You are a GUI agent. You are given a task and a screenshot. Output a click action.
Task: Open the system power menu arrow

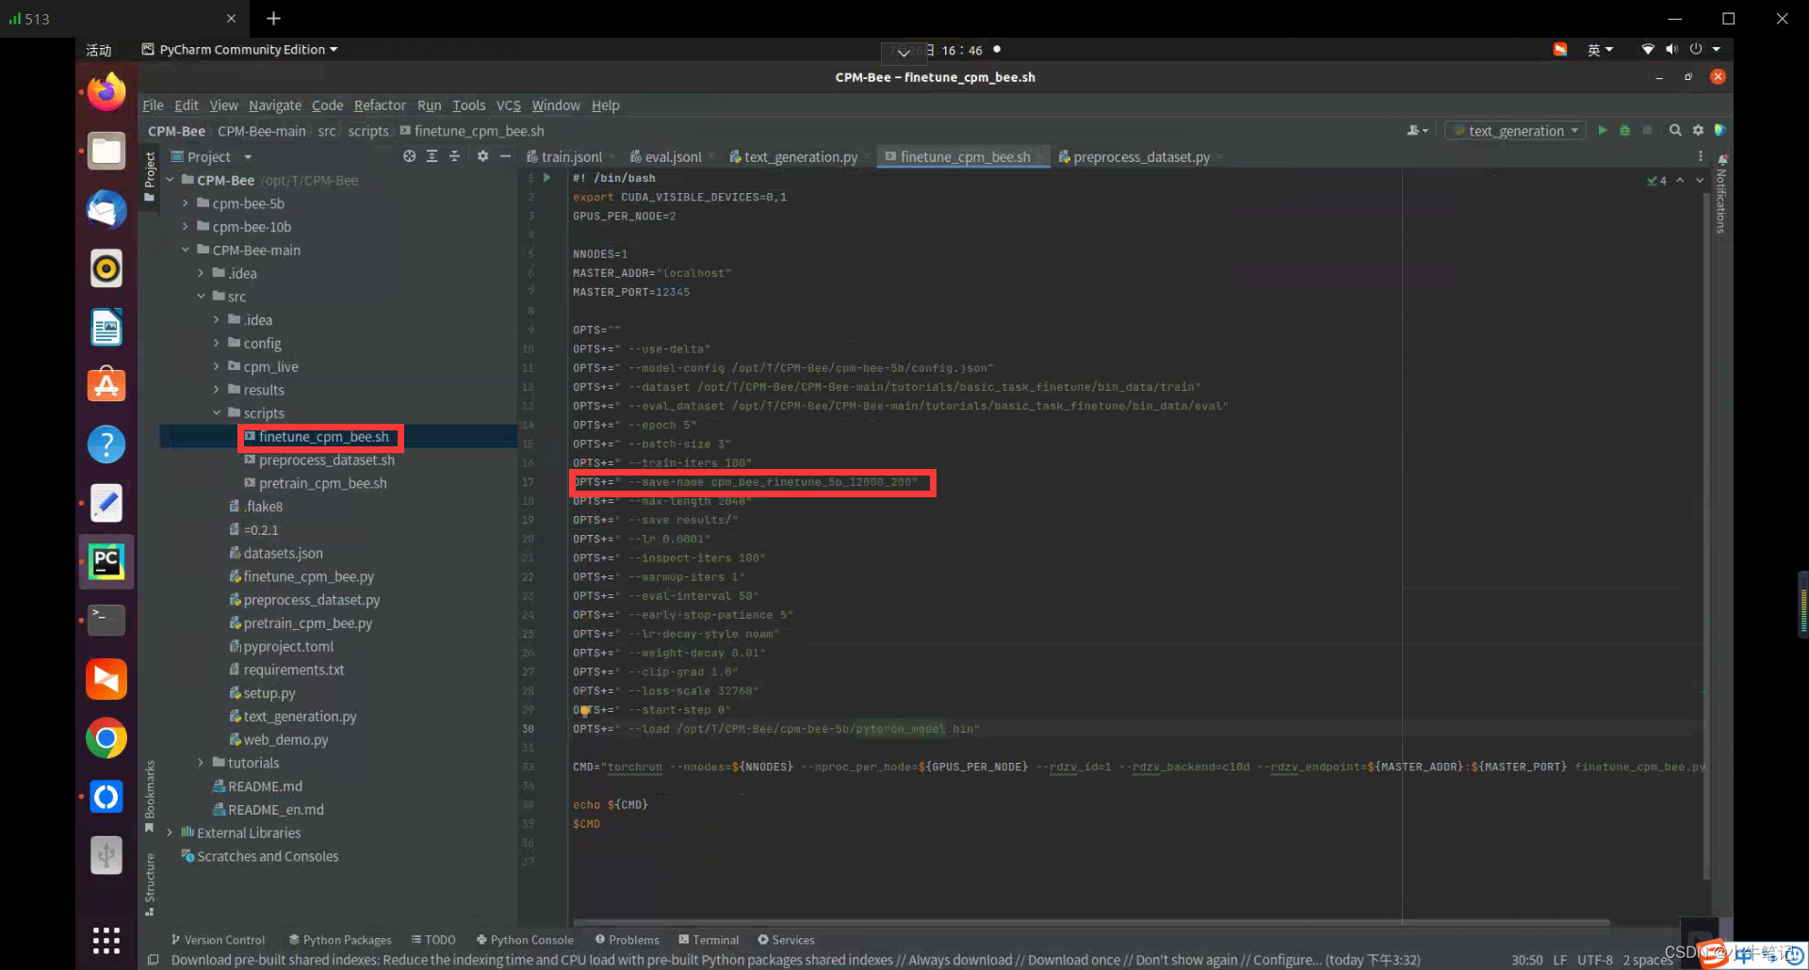click(1717, 49)
